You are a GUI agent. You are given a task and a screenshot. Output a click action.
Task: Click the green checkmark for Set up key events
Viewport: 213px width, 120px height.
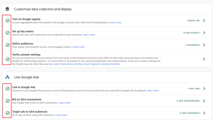coord(8,33)
